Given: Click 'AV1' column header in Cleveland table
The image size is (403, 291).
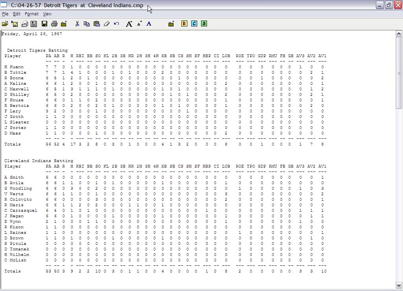Looking at the screenshot, I should (x=322, y=166).
